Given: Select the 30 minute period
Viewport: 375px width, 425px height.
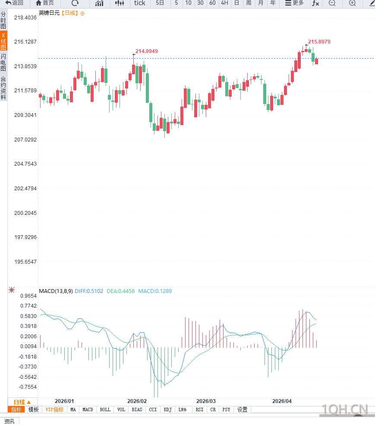Looking at the screenshot, I should click(200, 3).
